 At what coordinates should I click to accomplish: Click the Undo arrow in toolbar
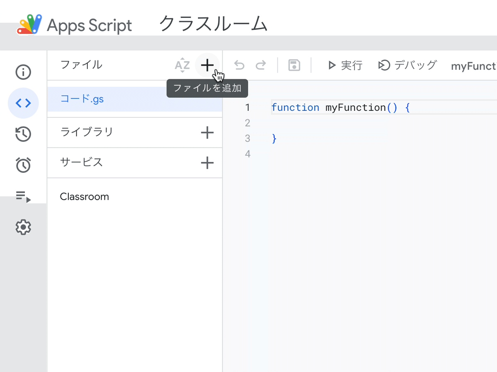[x=239, y=65]
